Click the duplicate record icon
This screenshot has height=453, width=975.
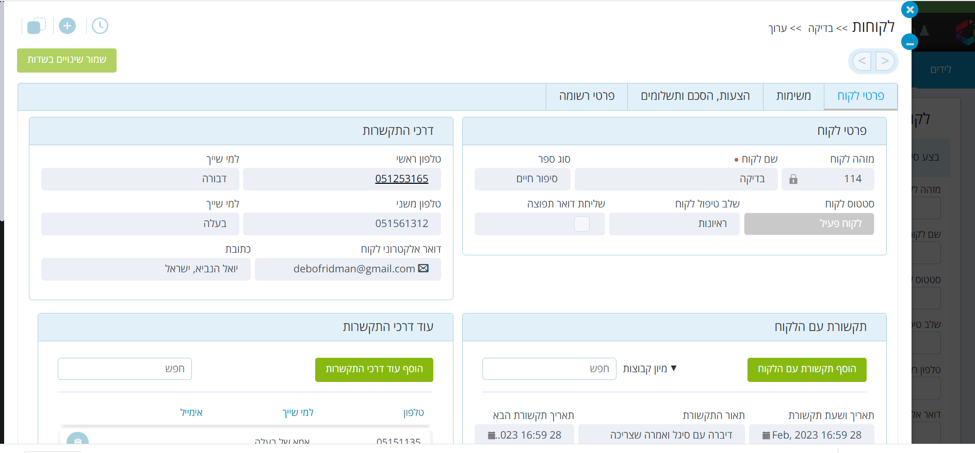pyautogui.click(x=36, y=26)
